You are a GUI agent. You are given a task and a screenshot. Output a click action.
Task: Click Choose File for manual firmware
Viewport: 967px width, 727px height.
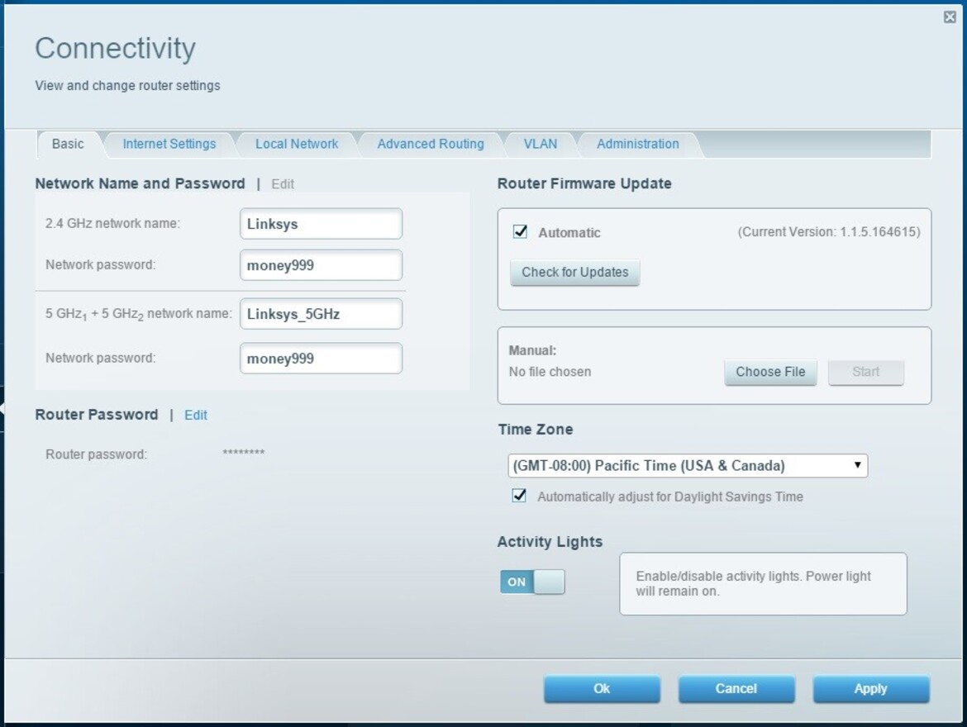pyautogui.click(x=770, y=372)
